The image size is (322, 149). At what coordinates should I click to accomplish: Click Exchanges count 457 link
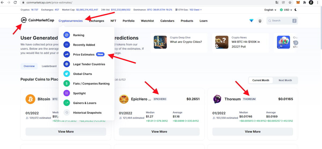point(57,10)
